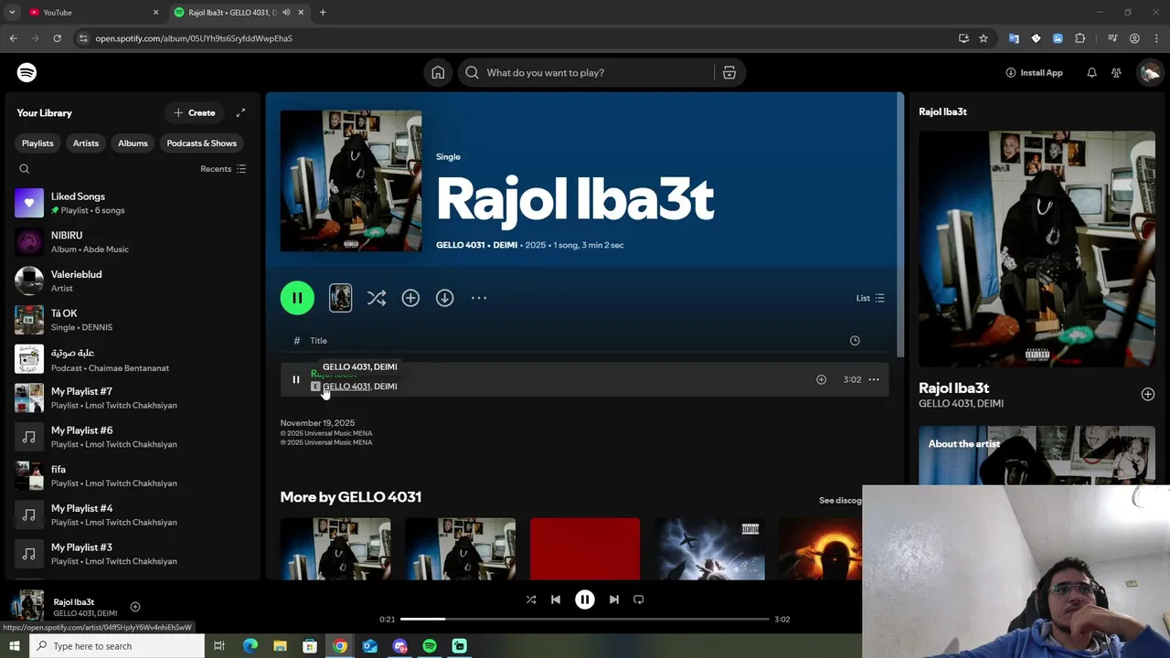Download the album
The width and height of the screenshot is (1170, 658).
[444, 298]
